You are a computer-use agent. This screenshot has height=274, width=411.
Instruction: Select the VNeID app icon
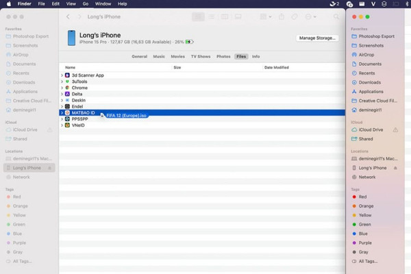point(67,125)
